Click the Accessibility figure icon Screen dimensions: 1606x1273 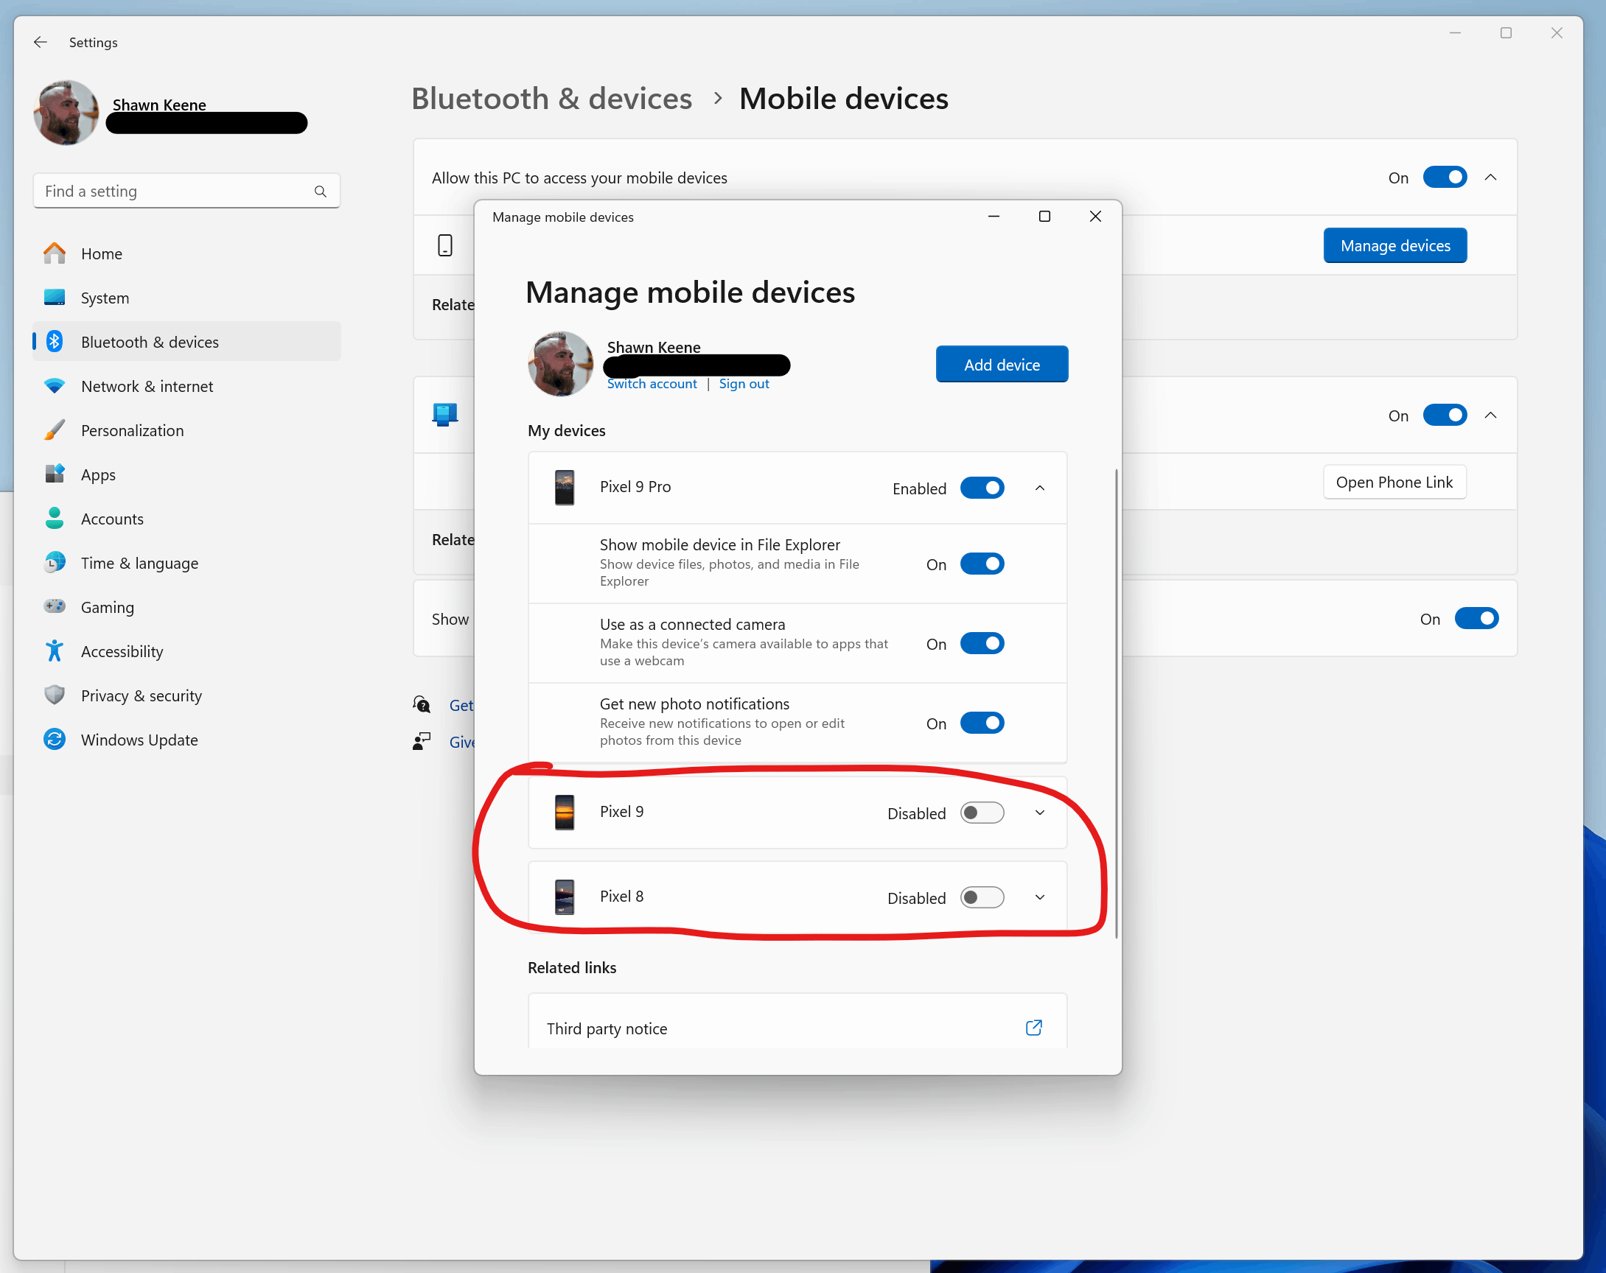coord(55,651)
